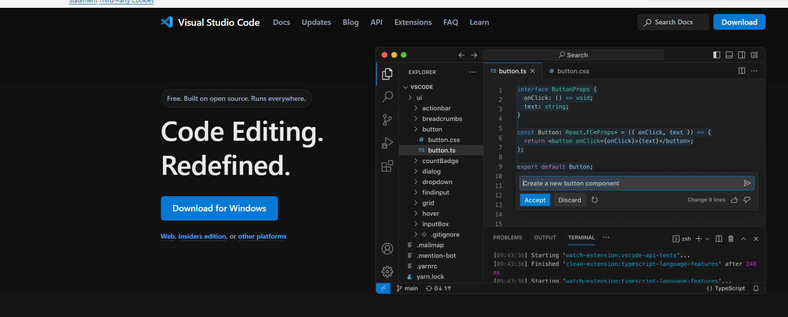
Task: Click the forward arrow in title bar
Action: (474, 55)
